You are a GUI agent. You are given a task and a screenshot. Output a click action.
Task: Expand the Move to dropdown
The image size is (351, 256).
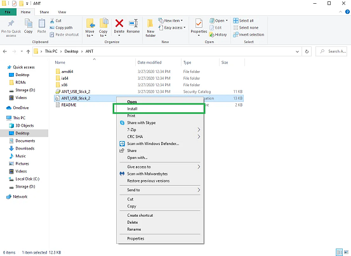[x=89, y=28]
